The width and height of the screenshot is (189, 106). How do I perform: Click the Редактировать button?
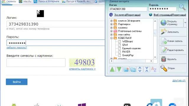[x=173, y=50]
